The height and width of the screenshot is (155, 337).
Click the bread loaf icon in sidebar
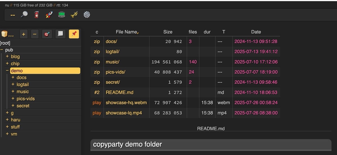tap(4, 34)
